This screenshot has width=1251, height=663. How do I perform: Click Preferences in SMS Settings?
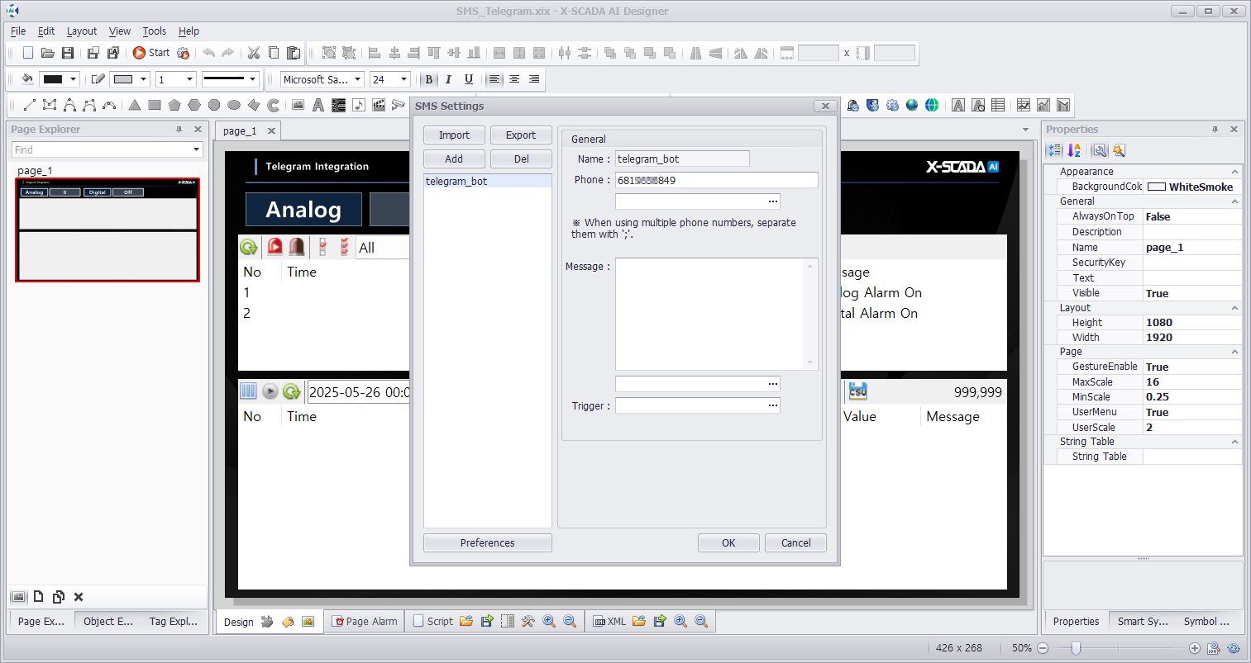[488, 543]
